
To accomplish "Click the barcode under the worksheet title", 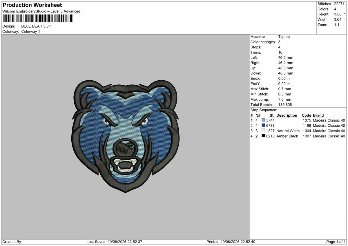I will [x=38, y=19].
